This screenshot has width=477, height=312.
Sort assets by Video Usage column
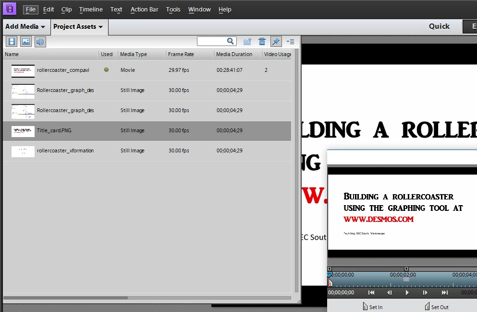point(277,54)
